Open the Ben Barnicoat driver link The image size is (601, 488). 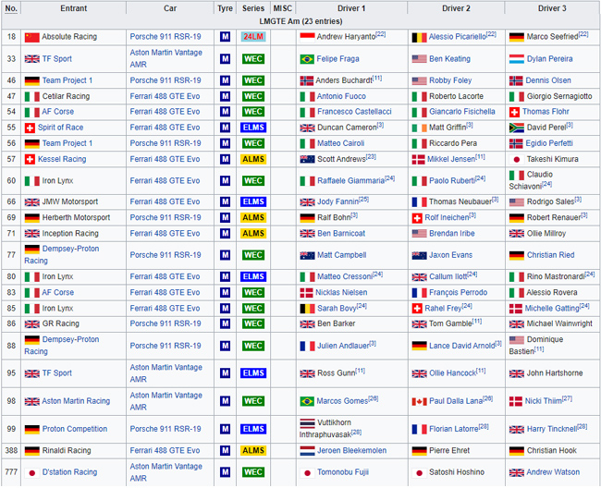coord(341,233)
